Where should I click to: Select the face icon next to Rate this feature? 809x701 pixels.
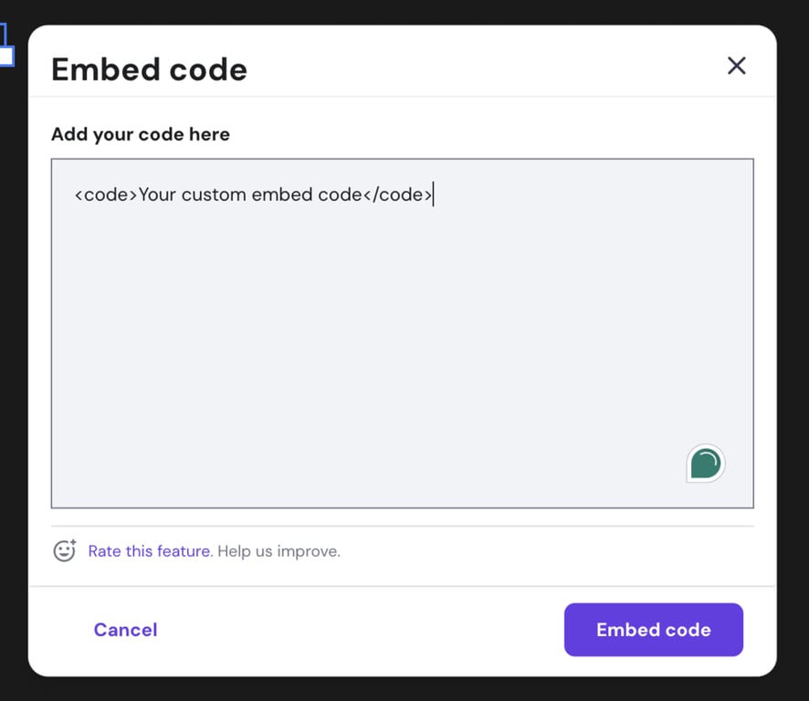pos(64,550)
